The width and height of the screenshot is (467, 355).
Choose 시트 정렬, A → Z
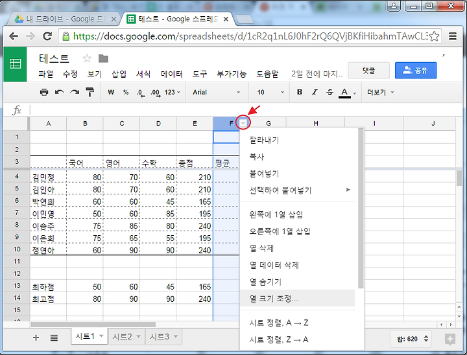(297, 323)
